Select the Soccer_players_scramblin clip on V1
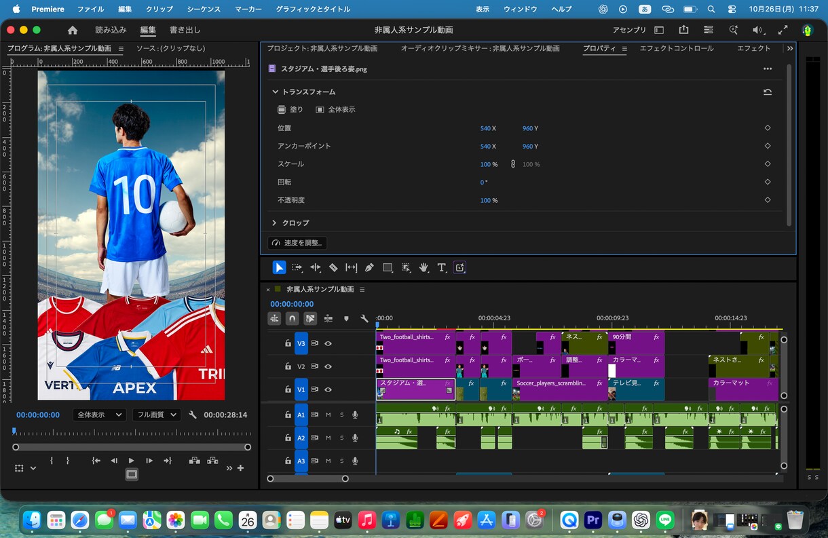The width and height of the screenshot is (828, 538). tap(559, 389)
